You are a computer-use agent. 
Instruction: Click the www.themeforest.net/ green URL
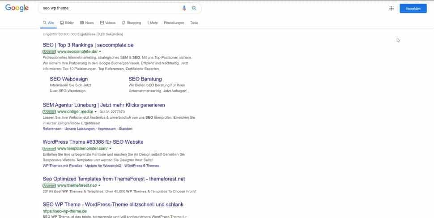pos(77,185)
